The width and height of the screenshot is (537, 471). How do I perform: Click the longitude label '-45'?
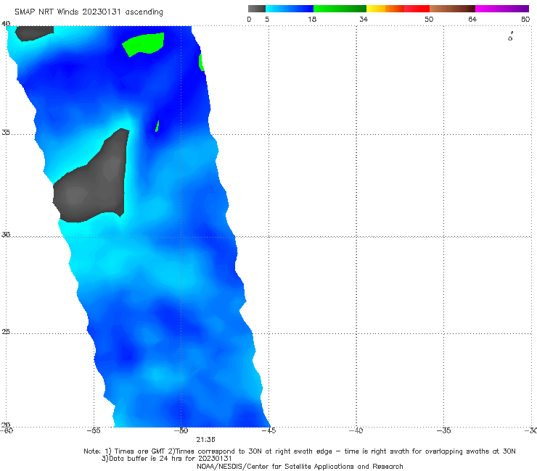[268, 430]
